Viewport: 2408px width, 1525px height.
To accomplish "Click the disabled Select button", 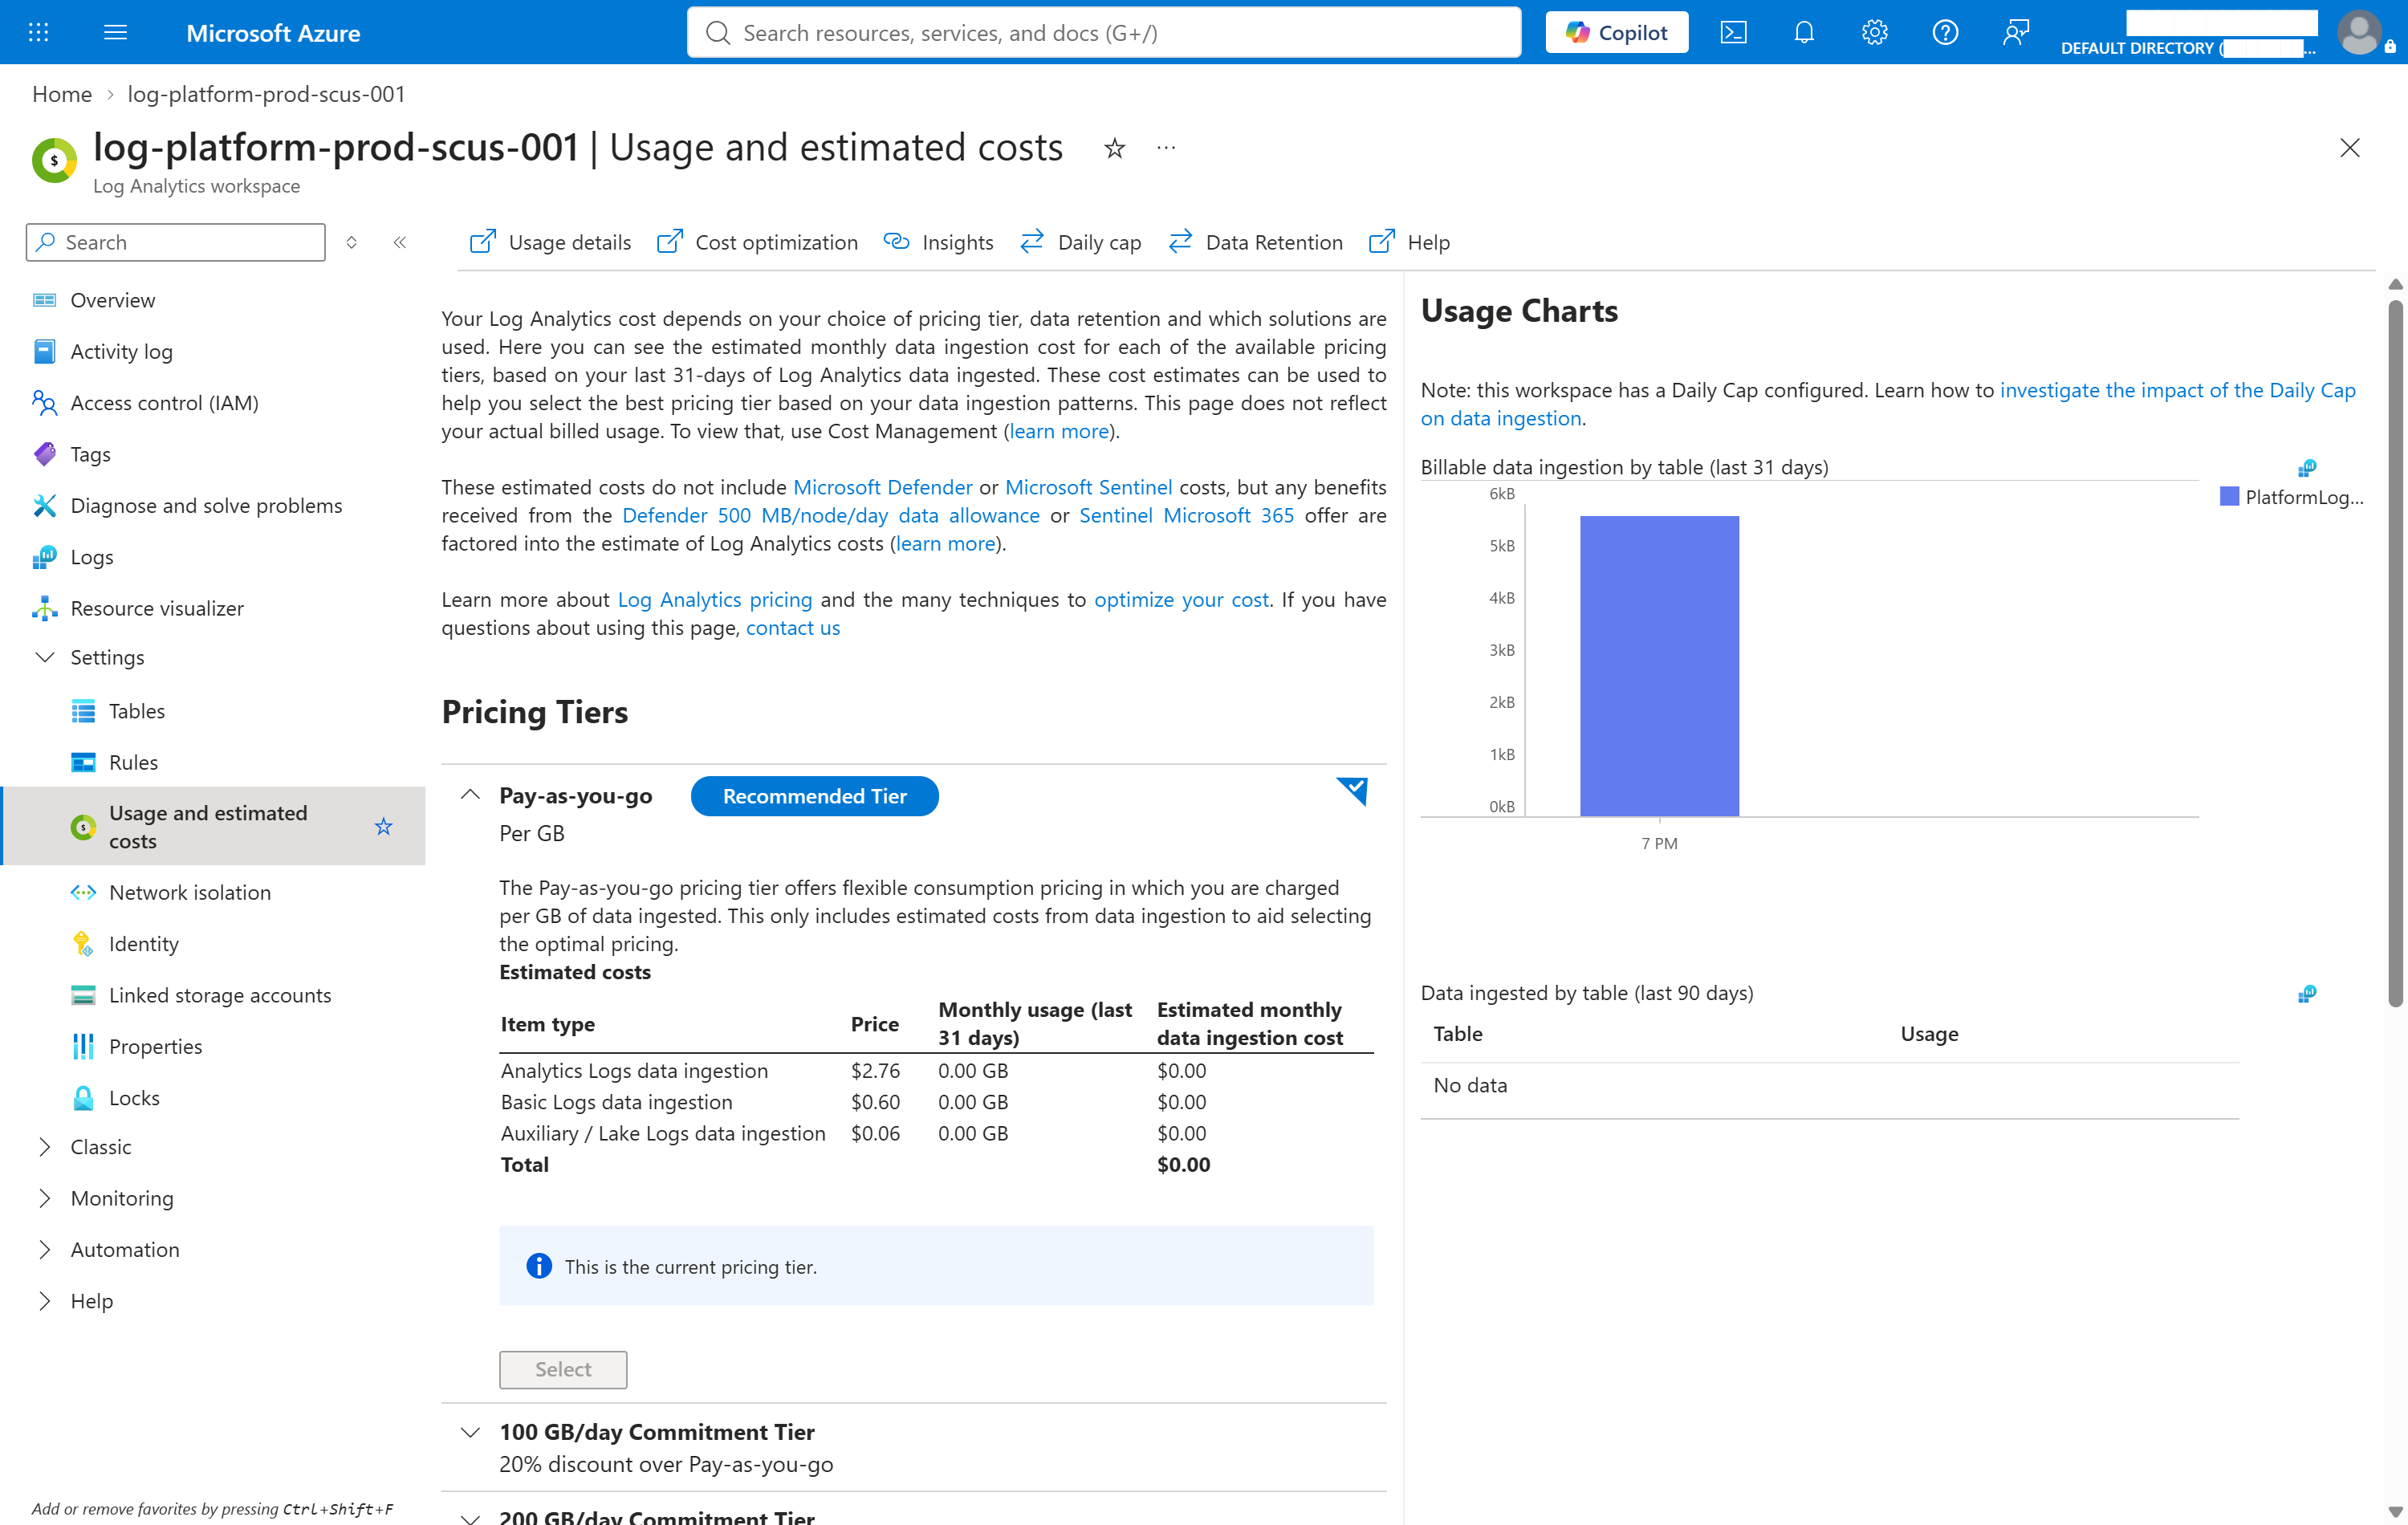I will (563, 1369).
